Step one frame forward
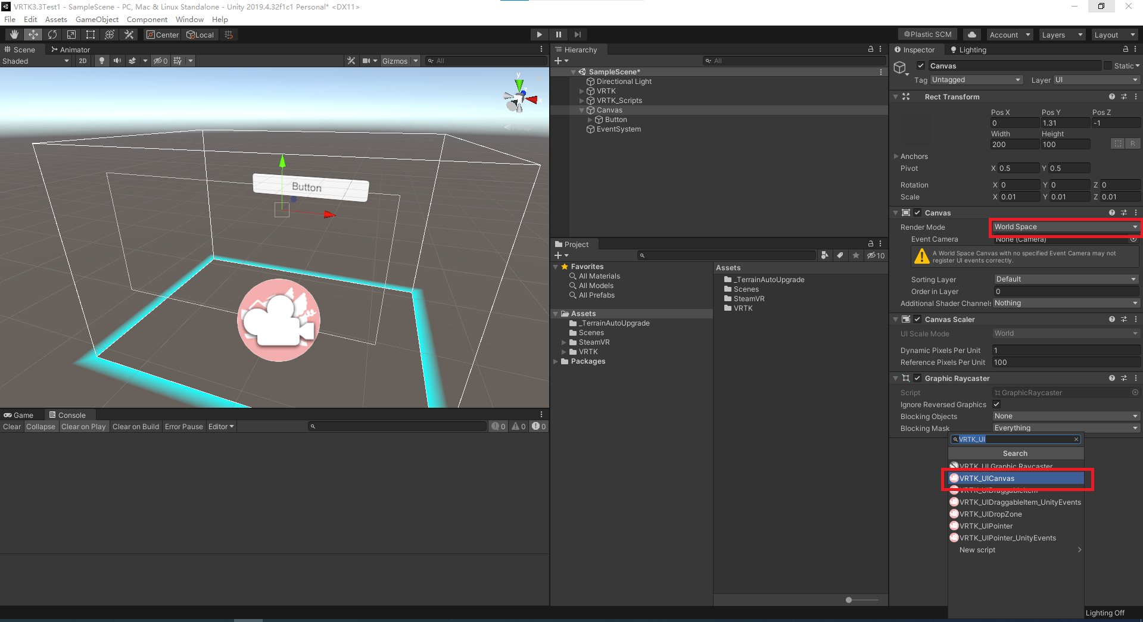Viewport: 1143px width, 622px height. (x=577, y=35)
